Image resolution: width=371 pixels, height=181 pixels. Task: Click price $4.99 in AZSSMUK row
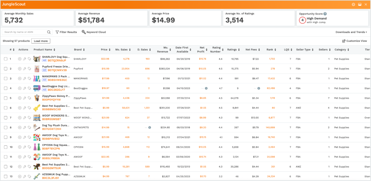pyautogui.click(x=106, y=176)
